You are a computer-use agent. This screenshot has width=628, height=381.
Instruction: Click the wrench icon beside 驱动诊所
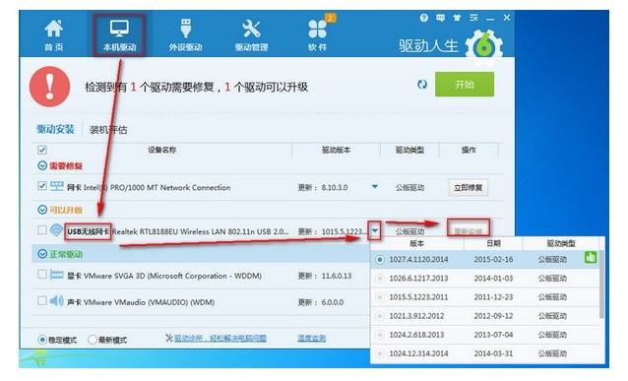pos(169,338)
